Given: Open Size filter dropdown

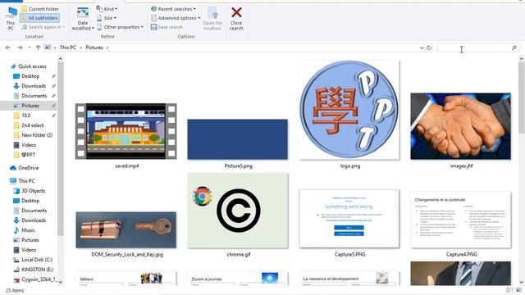Looking at the screenshot, I should point(107,18).
